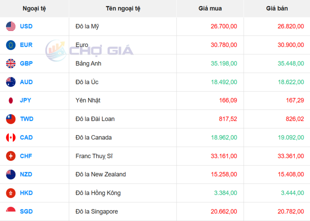310x221 pixels.
Task: Click the Hong Kong flag icon
Action: (11, 193)
